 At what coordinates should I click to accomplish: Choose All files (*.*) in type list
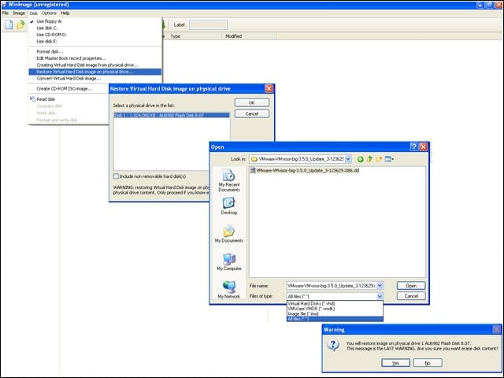tap(335, 319)
